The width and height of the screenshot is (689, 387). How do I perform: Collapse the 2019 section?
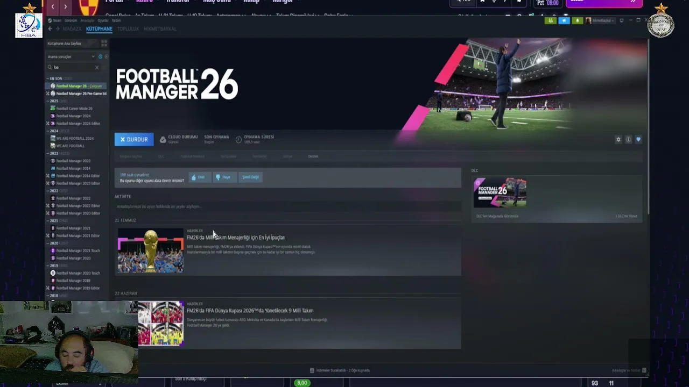point(47,266)
